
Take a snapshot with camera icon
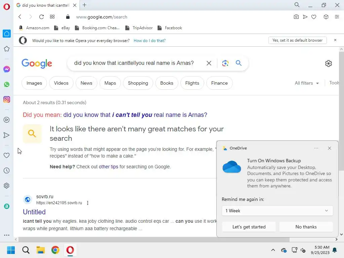tap(296, 17)
